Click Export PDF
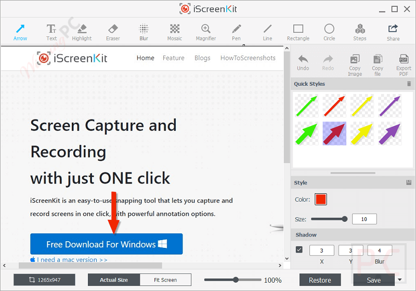 point(404,65)
